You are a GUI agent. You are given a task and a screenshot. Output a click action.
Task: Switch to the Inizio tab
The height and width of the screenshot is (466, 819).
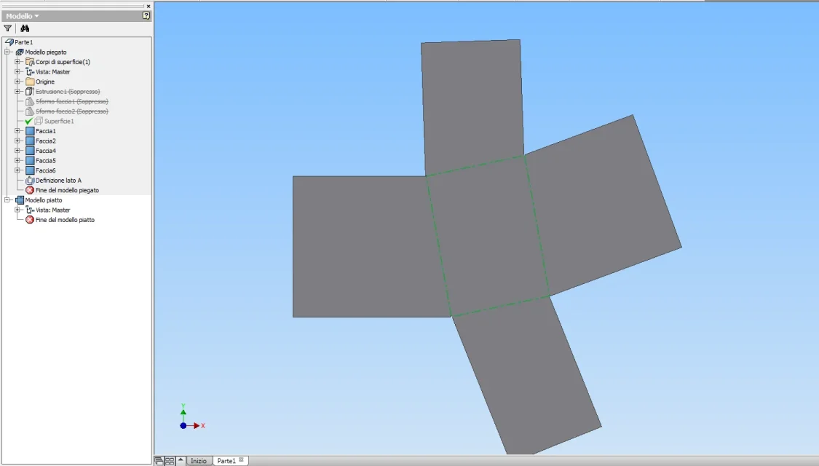(199, 461)
